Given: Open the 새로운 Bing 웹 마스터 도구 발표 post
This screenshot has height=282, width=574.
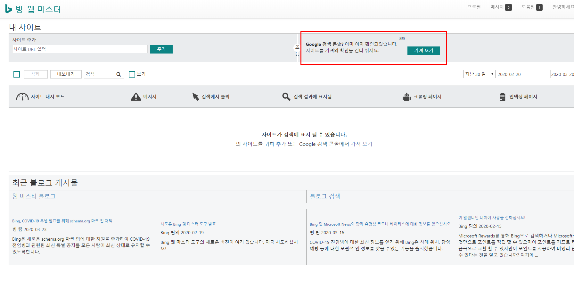Looking at the screenshot, I should [188, 224].
